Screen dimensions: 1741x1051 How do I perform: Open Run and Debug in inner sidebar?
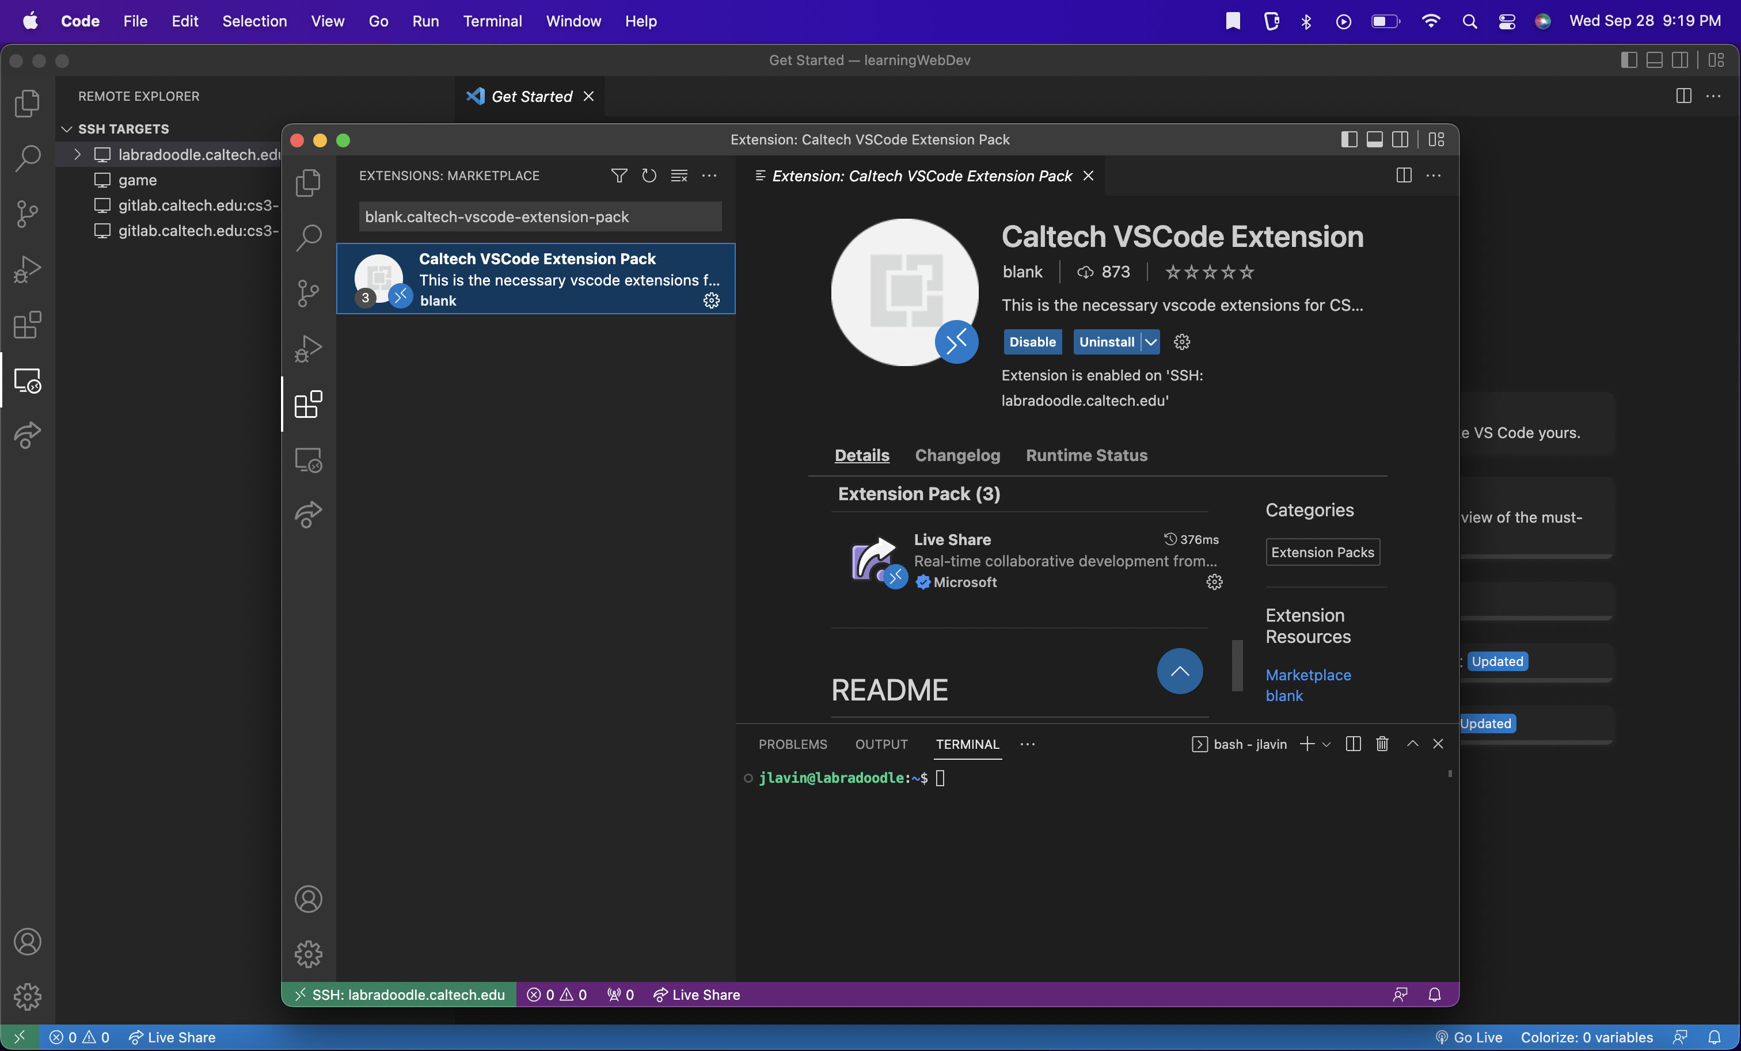[x=308, y=349]
